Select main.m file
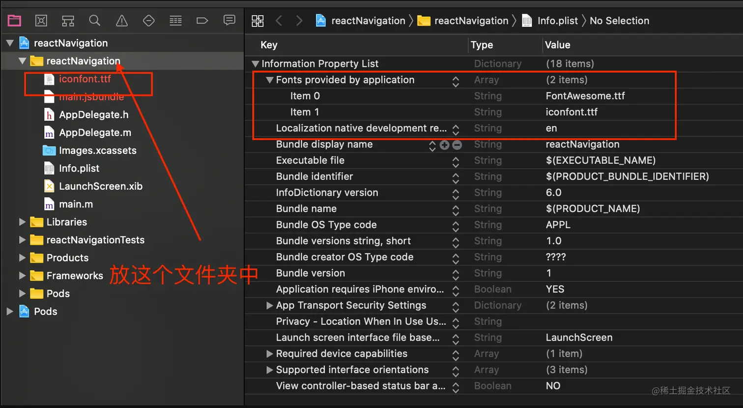The image size is (743, 408). 76,204
